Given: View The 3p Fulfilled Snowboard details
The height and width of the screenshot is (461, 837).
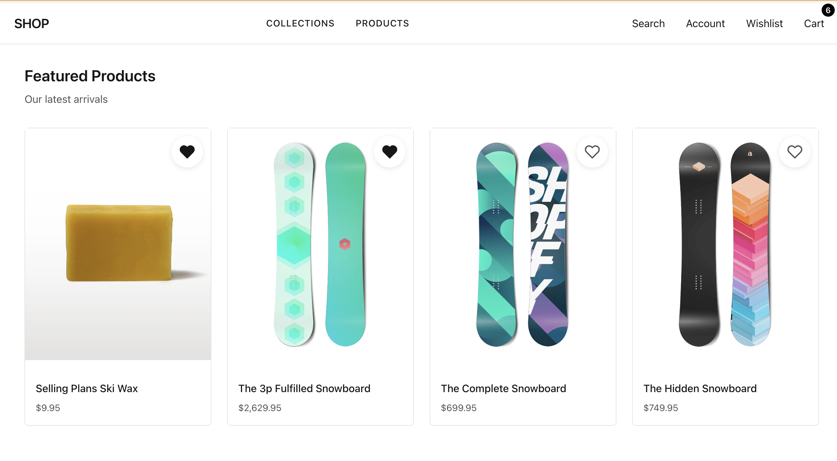Looking at the screenshot, I should tap(304, 388).
